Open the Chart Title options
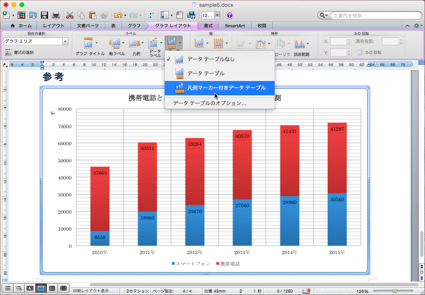The image size is (425, 295). coord(90,46)
